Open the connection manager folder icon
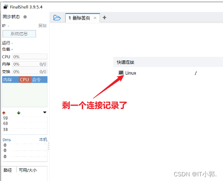223x181 pixels. (57, 18)
